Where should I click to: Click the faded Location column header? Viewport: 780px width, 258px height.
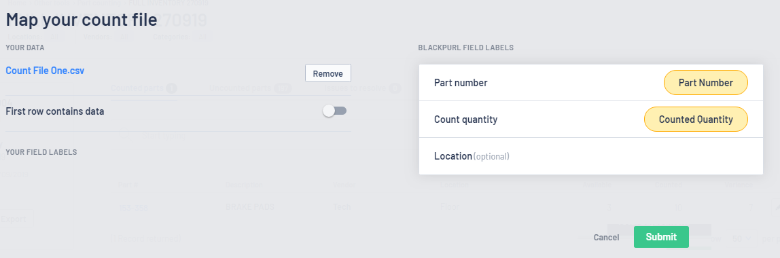(x=455, y=185)
